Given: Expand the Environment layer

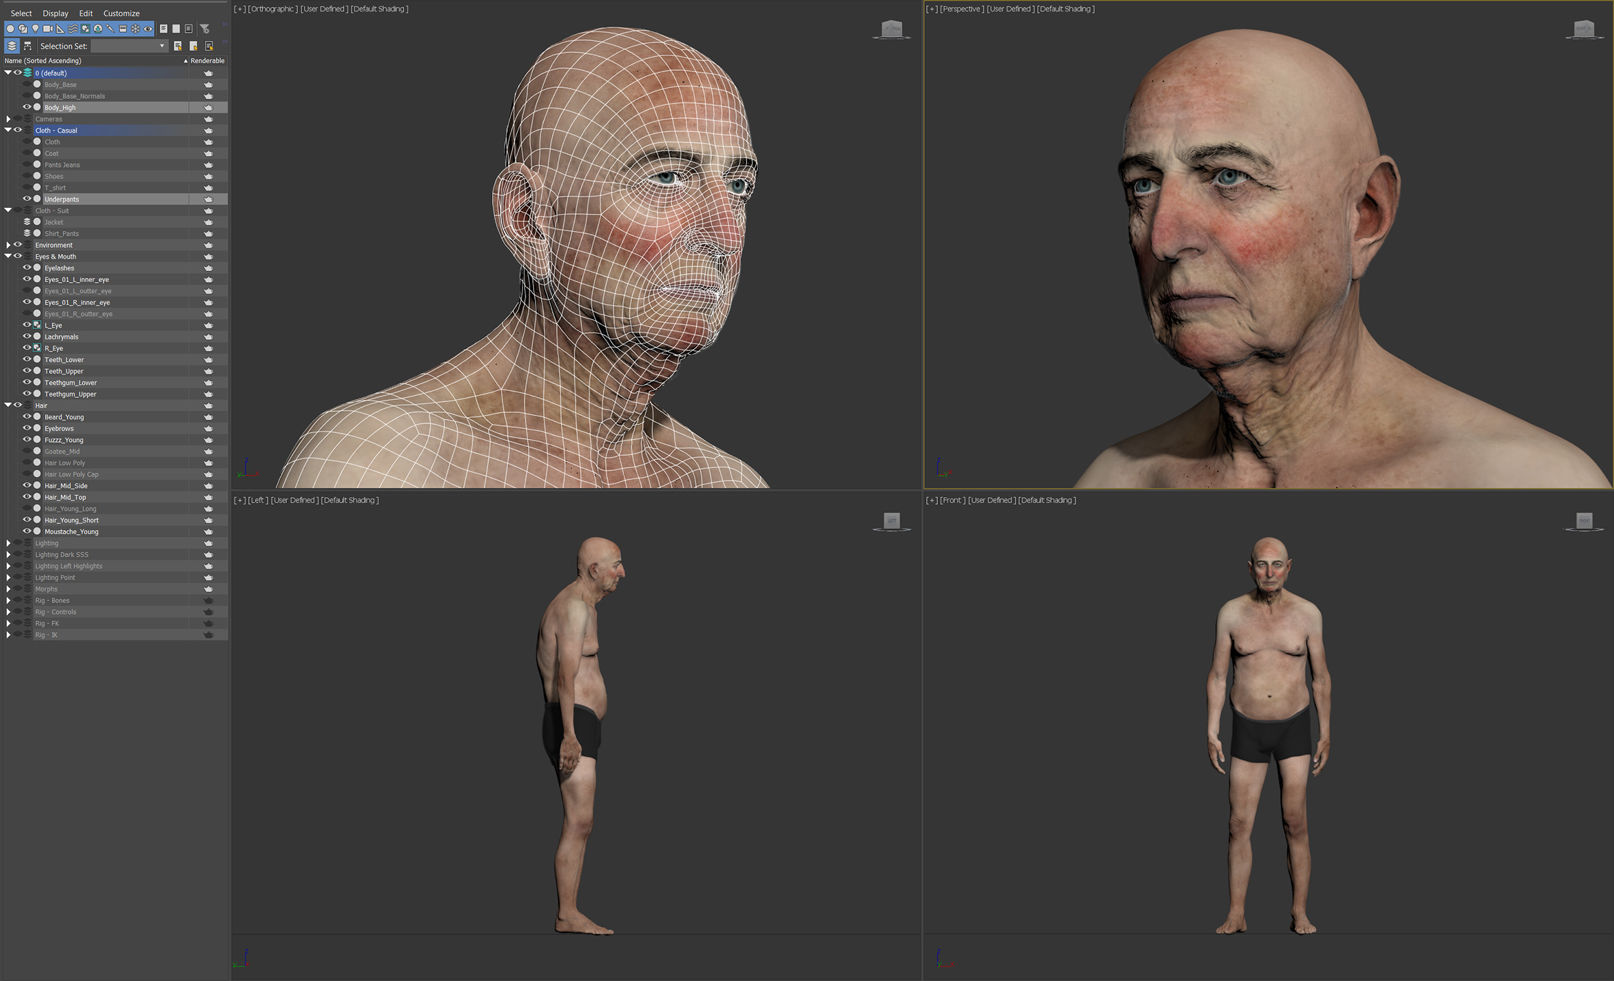Looking at the screenshot, I should 8,245.
